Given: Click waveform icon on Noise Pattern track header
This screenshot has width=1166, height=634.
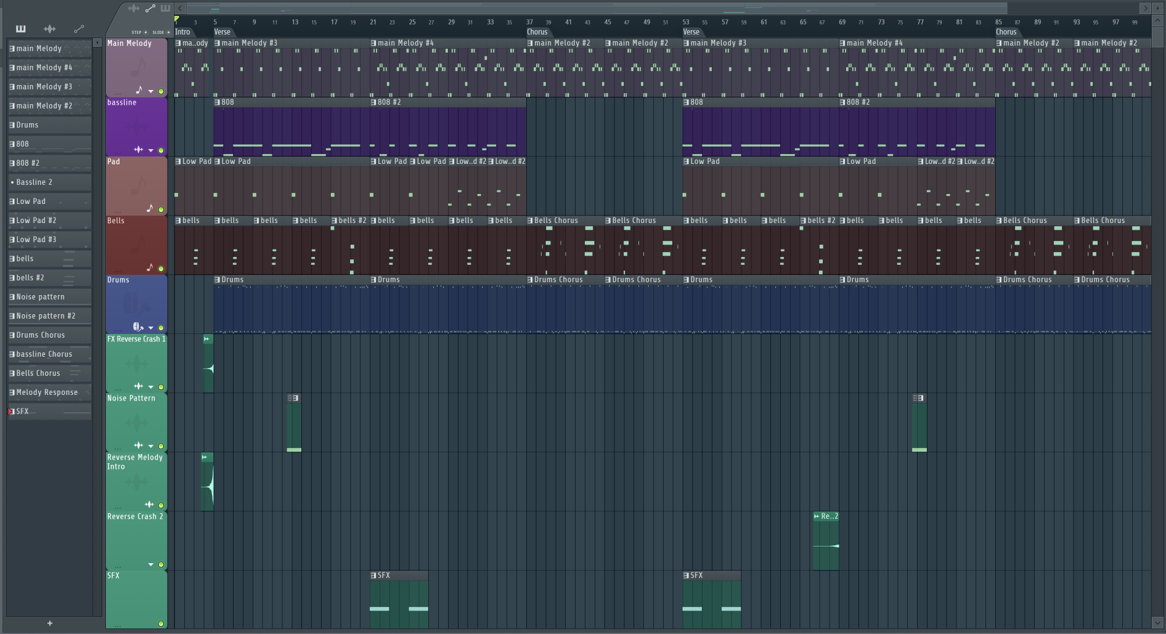Looking at the screenshot, I should (138, 445).
